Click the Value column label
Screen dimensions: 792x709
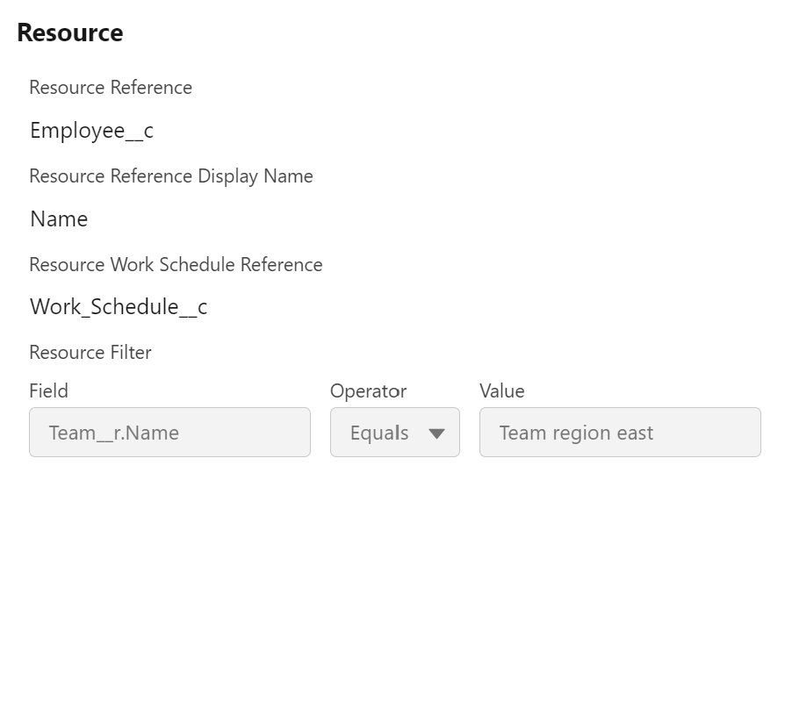pyautogui.click(x=501, y=391)
